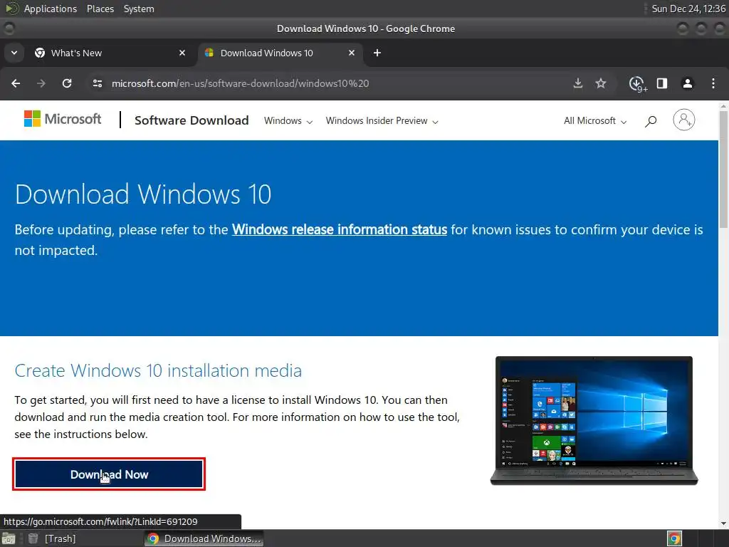Screen dimensions: 729x547
Task: Open the Windows release information status link
Action: coord(340,230)
